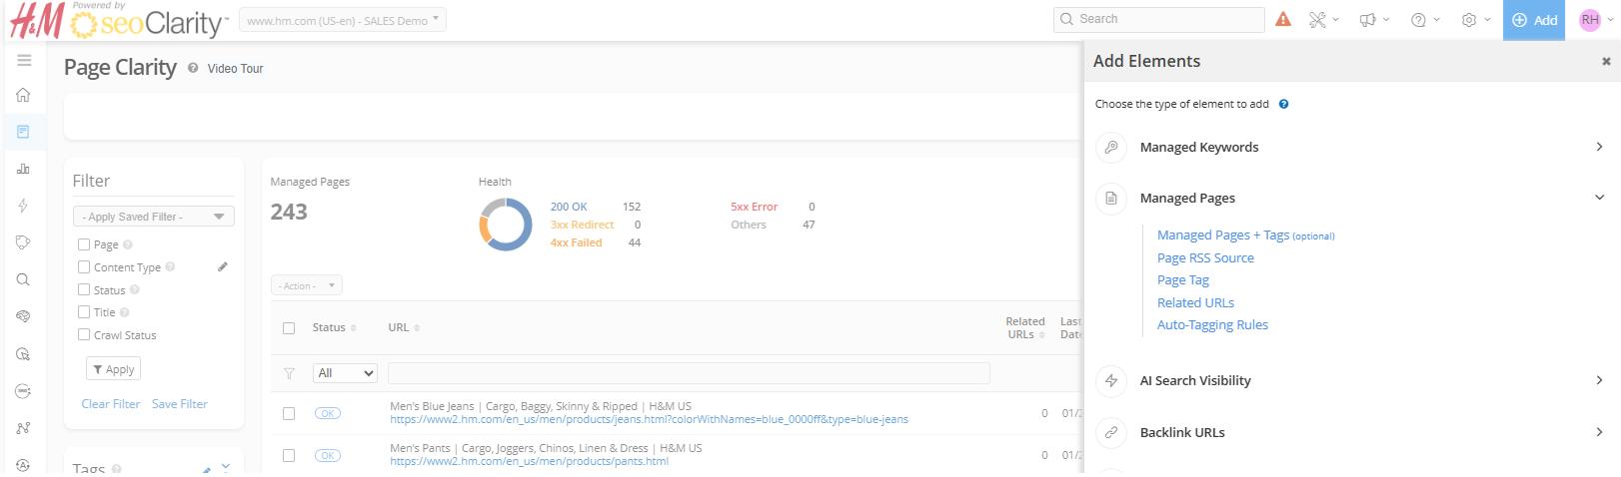Edit Content Type with pencil icon

[x=223, y=266]
